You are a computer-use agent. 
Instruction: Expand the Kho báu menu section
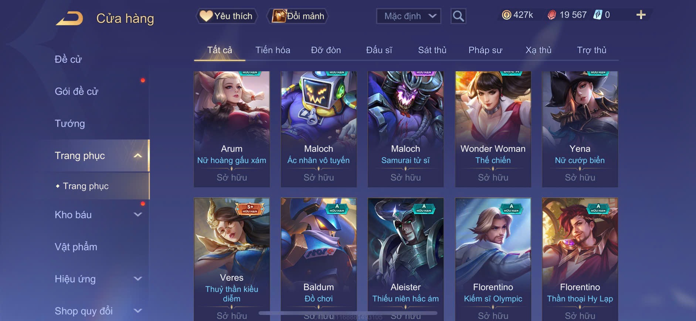tap(137, 214)
